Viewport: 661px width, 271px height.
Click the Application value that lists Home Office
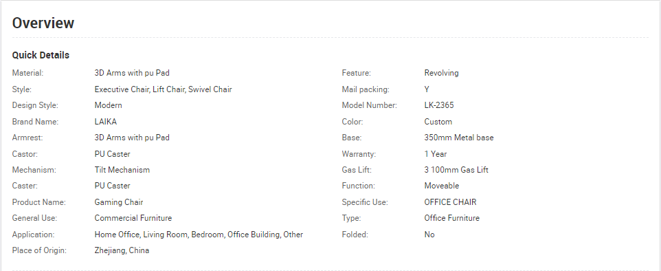[x=199, y=235]
